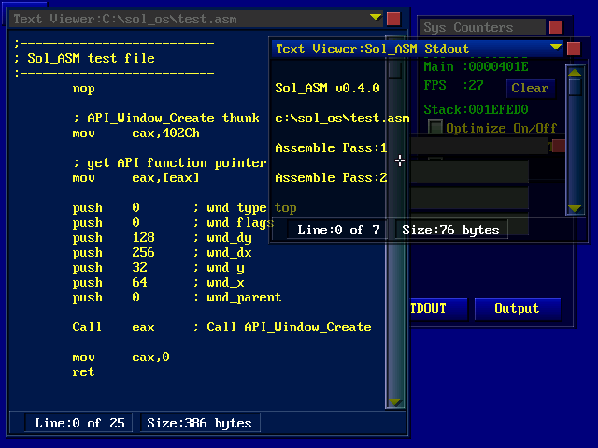Click 'Size:76 bytes' status field
Viewport: 598px width, 448px height.
pos(451,230)
